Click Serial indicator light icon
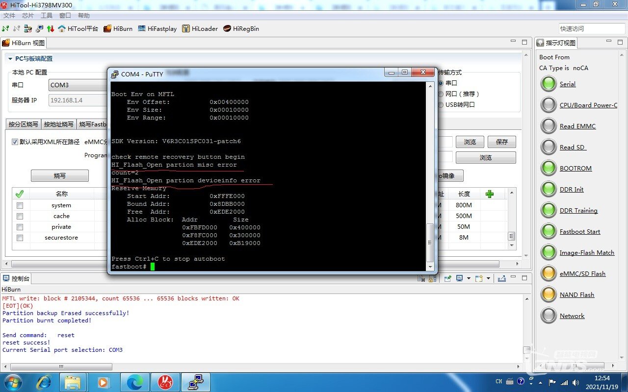This screenshot has width=628, height=392. coord(548,84)
